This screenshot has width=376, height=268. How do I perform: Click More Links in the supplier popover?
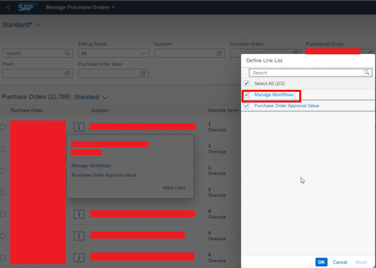pyautogui.click(x=174, y=188)
